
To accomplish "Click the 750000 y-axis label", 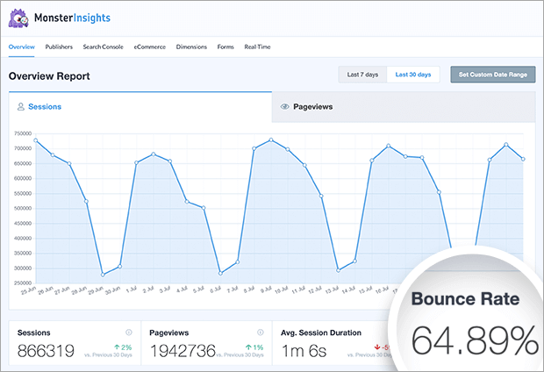I will (x=23, y=133).
